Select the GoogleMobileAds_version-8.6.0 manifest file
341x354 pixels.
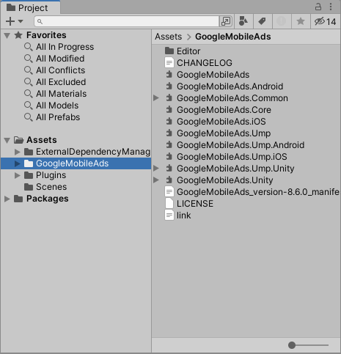pyautogui.click(x=258, y=192)
